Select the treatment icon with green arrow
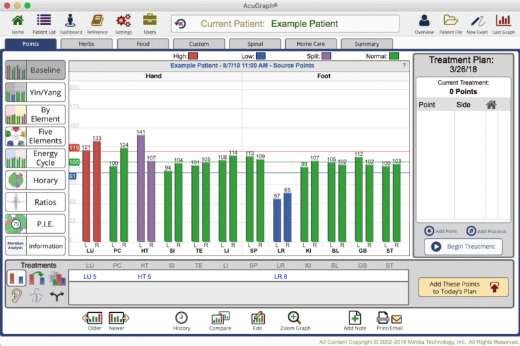Image resolution: width=520 pixels, height=346 pixels. point(37,278)
